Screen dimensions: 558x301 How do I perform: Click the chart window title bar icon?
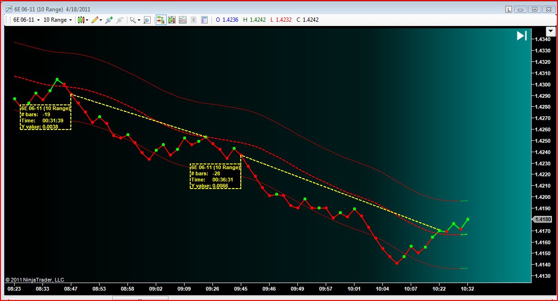(x=9, y=9)
